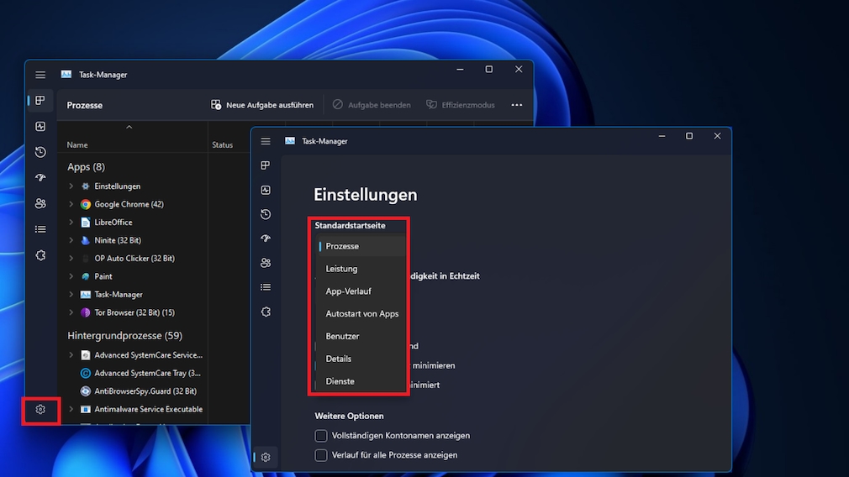Image resolution: width=849 pixels, height=477 pixels.
Task: Open App history icon in front window sidebar
Action: 266,214
